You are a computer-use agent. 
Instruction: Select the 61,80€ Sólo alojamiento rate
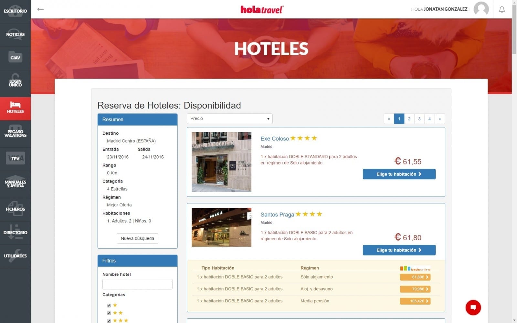(x=415, y=277)
